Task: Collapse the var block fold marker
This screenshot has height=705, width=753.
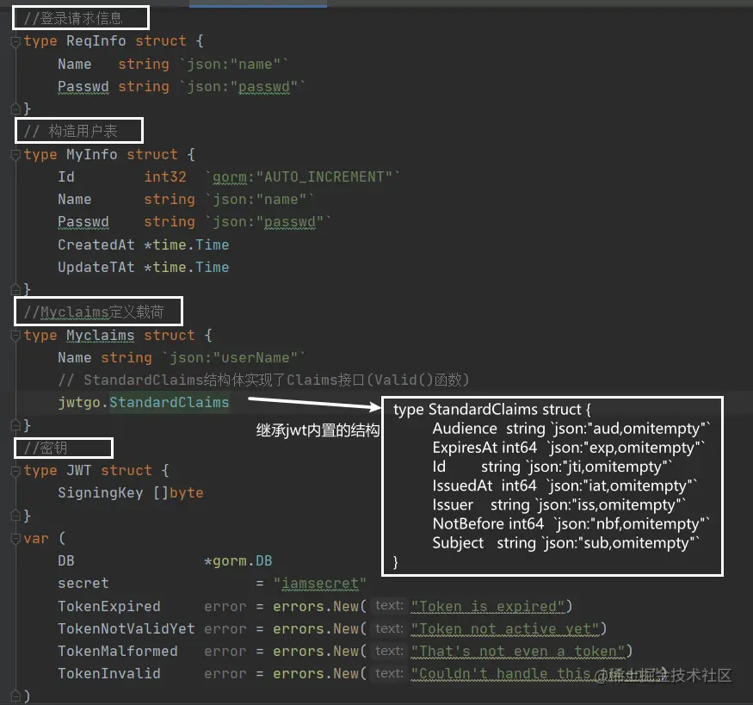Action: click(x=15, y=539)
